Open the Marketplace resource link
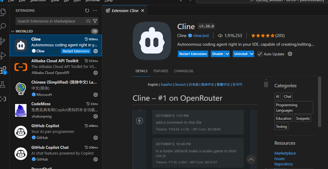 [285, 153]
